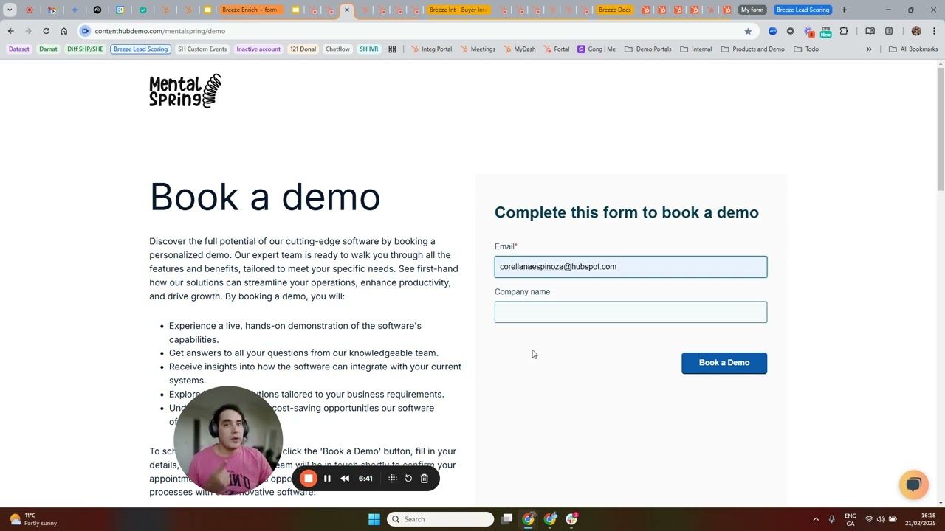Stop the screen recording
The width and height of the screenshot is (945, 531).
[309, 479]
